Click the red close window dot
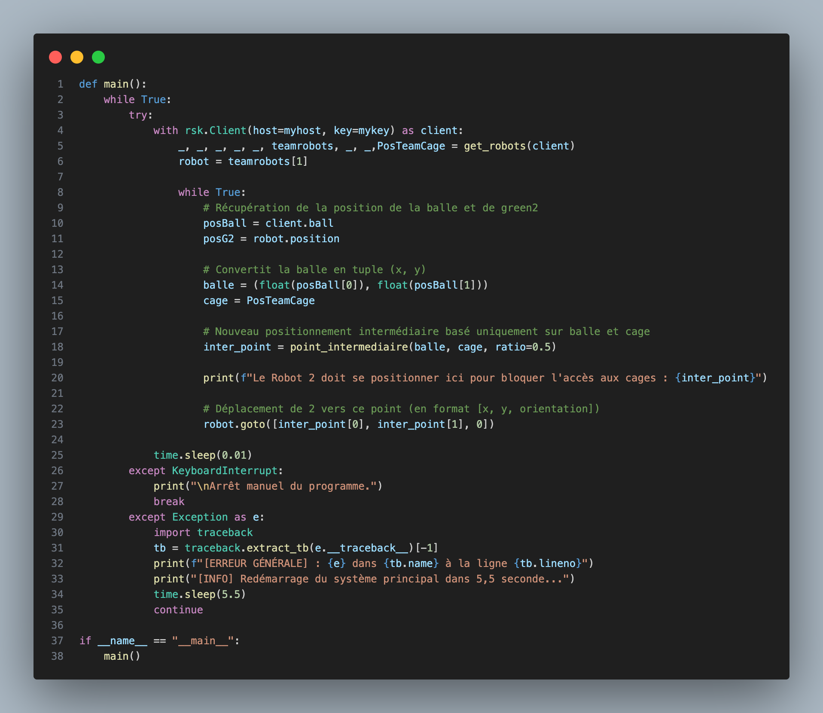 55,57
